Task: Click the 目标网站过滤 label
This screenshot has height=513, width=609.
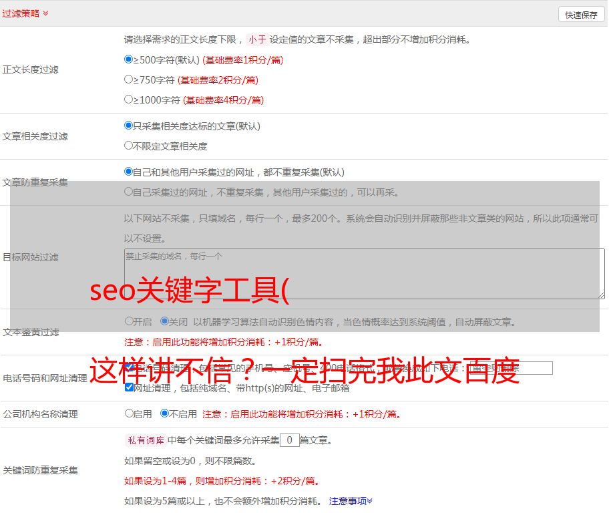Action: 30,257
